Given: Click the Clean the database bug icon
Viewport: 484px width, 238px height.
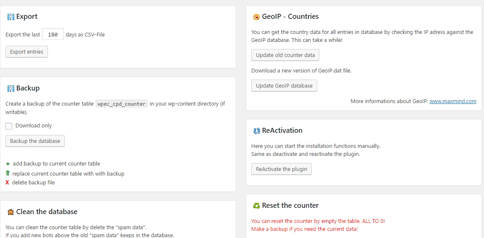Looking at the screenshot, I should coord(11,212).
